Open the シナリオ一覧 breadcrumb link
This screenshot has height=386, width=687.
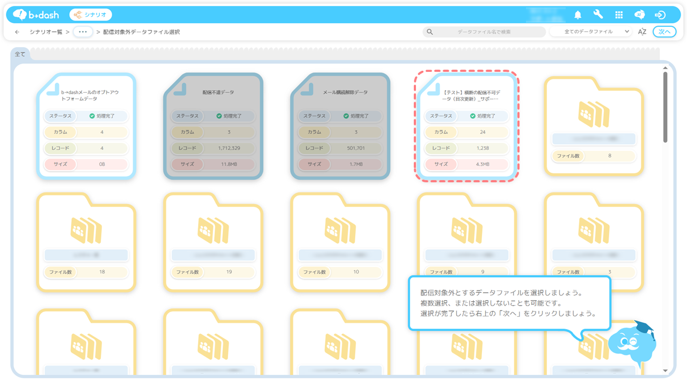pyautogui.click(x=47, y=32)
